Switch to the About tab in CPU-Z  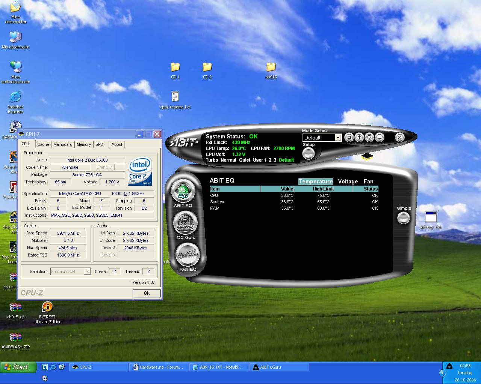[x=117, y=144]
